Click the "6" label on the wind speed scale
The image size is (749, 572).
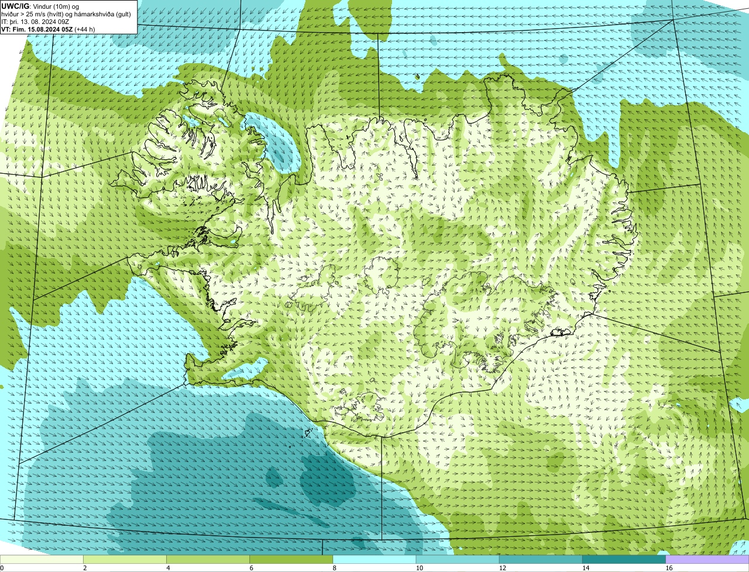click(252, 568)
